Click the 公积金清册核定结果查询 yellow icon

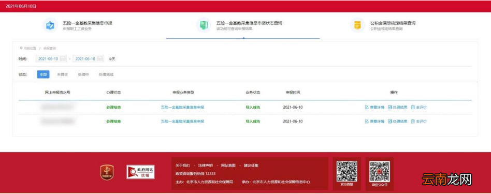[x=357, y=25]
